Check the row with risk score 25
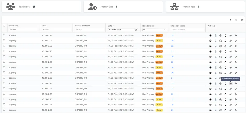This screenshot has height=113, width=246. coord(4,35)
